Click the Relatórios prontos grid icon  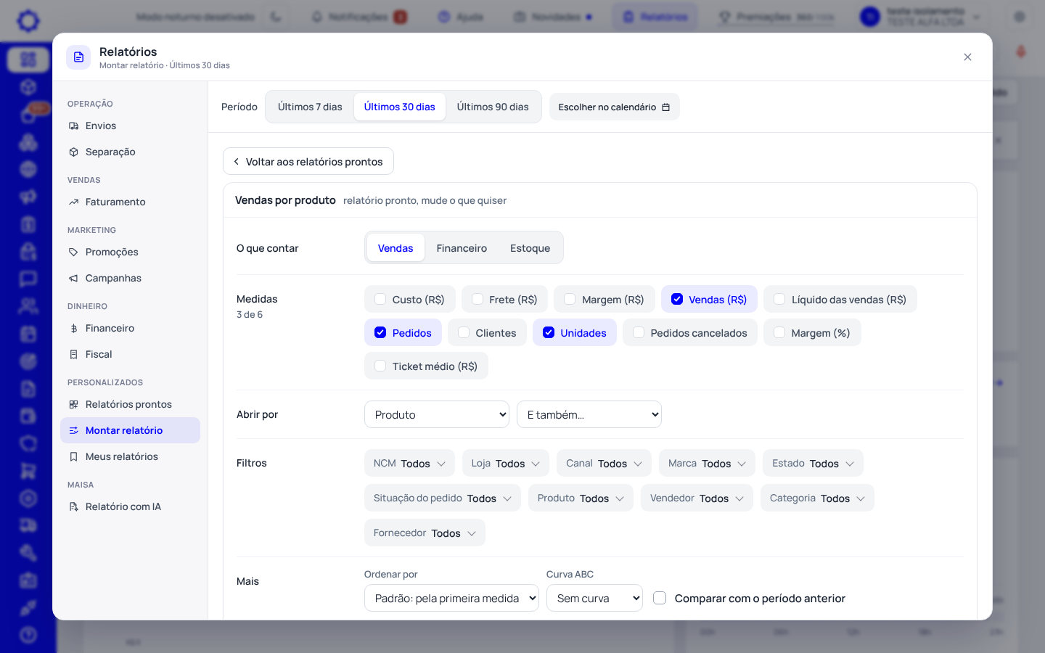point(73,405)
